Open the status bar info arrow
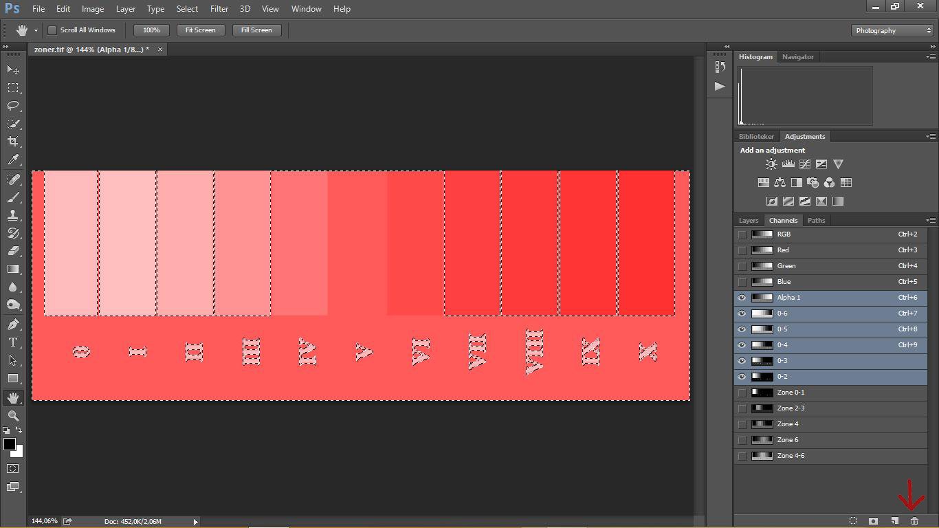This screenshot has width=939, height=528. pyautogui.click(x=195, y=522)
